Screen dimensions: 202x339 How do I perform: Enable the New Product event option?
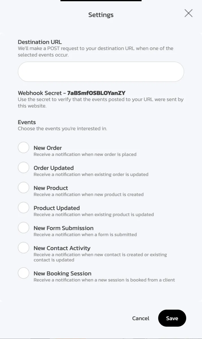pyautogui.click(x=23, y=188)
